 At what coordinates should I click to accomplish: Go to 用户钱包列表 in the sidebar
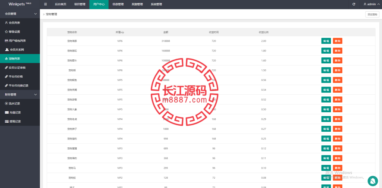tap(20, 41)
